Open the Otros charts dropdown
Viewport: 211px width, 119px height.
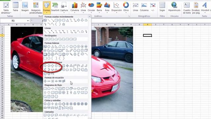tap(126, 8)
